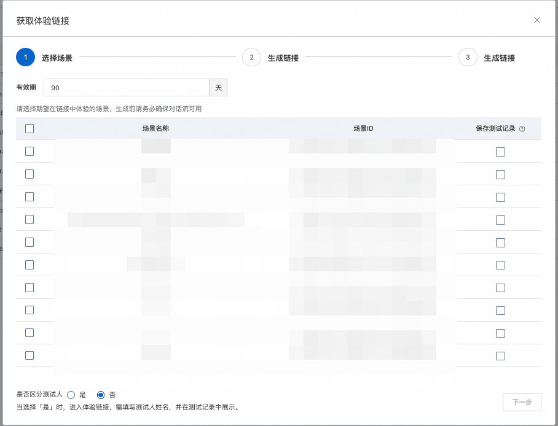Select 否 for 是否区分测试人
The image size is (558, 426).
(x=101, y=395)
